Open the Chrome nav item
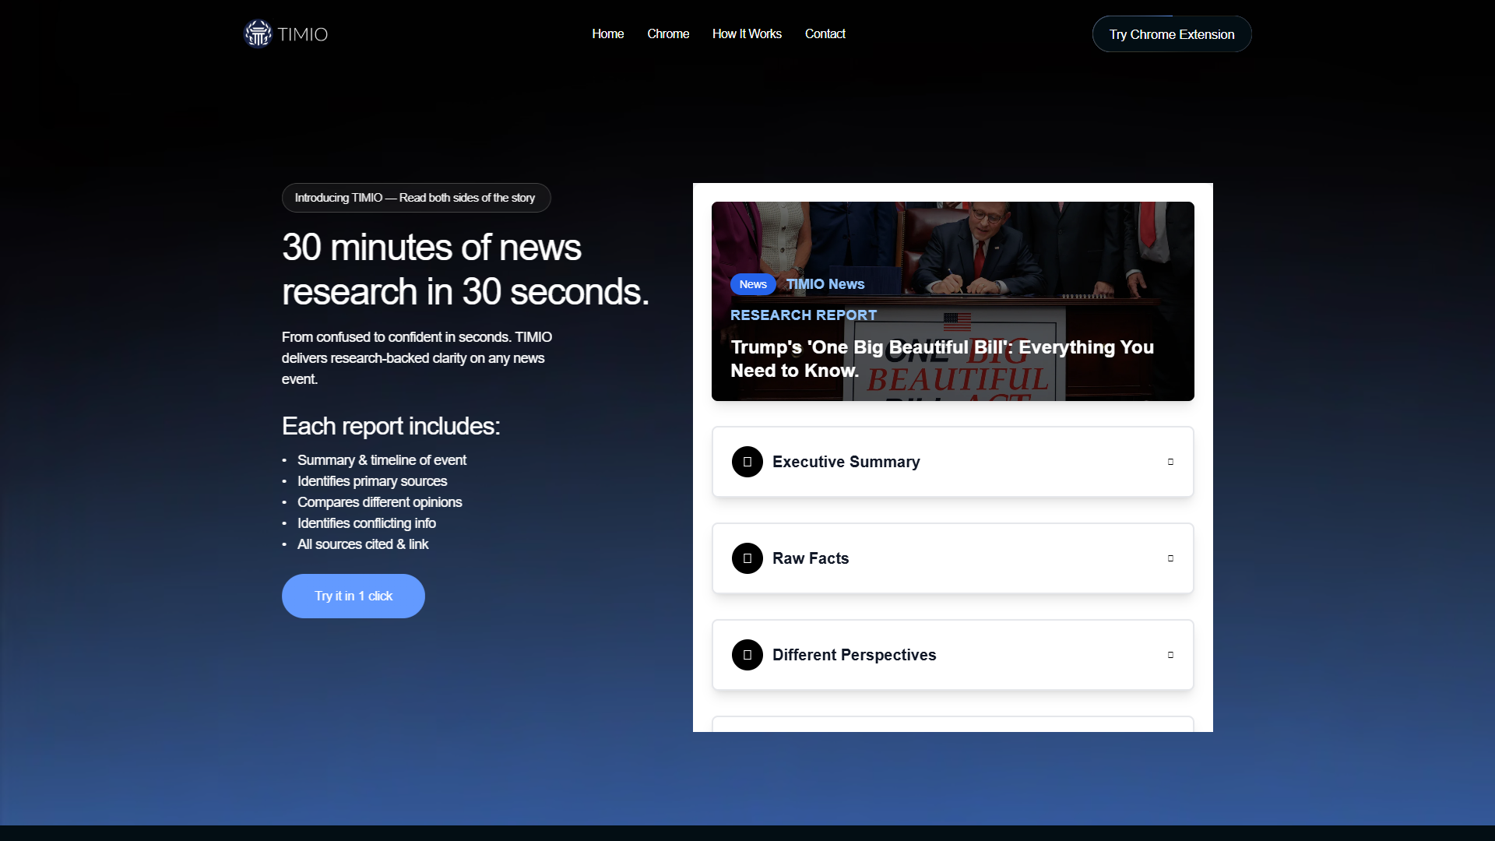 click(x=668, y=33)
